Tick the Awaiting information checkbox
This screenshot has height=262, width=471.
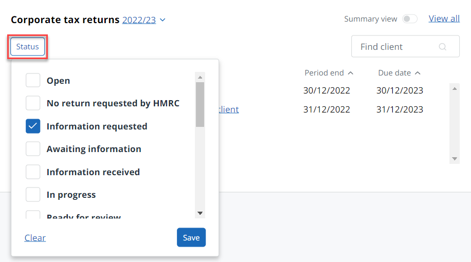33,149
